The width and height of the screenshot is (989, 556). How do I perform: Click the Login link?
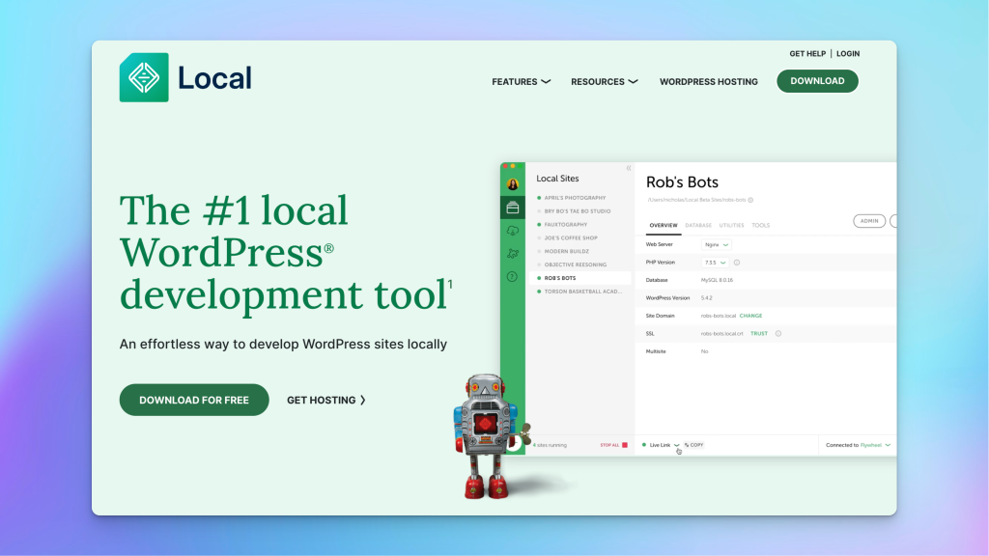coord(848,54)
